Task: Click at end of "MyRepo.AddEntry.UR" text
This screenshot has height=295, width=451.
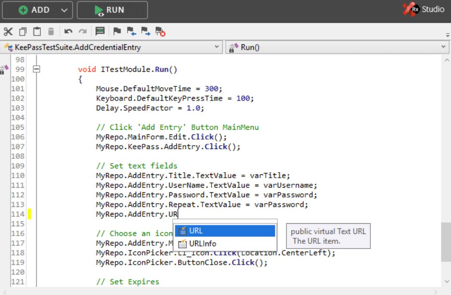Action: 178,214
